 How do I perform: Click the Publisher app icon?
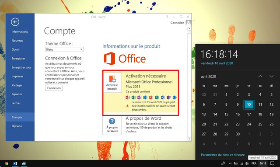pos(157,97)
